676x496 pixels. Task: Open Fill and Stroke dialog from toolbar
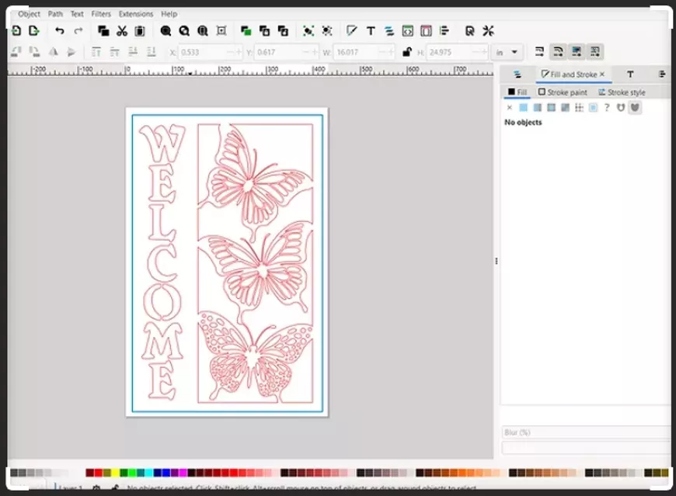pyautogui.click(x=352, y=30)
